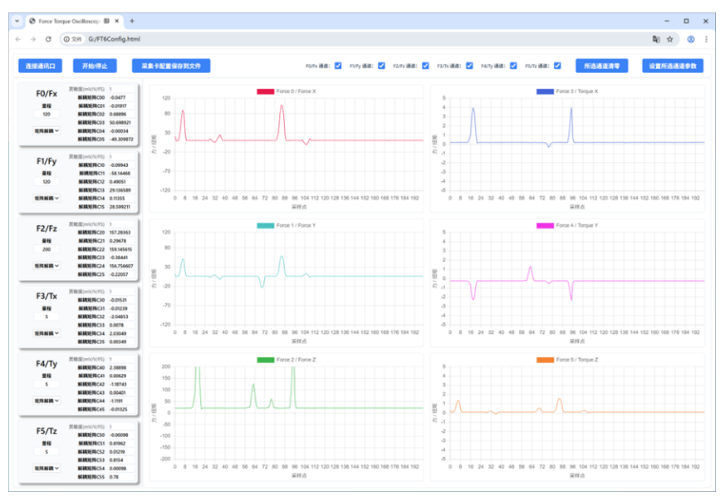Click the C13 field with 29.136589
The image size is (725, 501).
121,190
